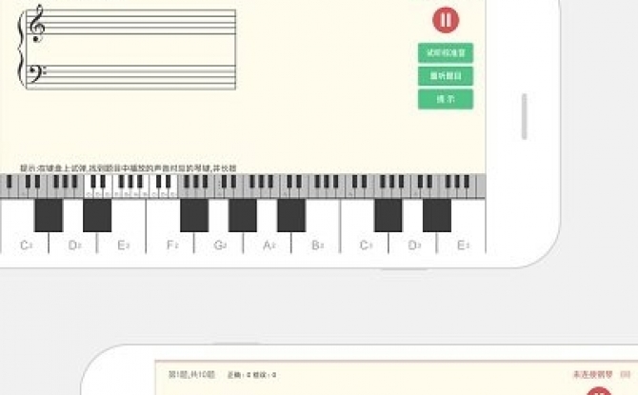Play the E2 white piano key
This screenshot has height=395, width=638.
pyautogui.click(x=122, y=244)
